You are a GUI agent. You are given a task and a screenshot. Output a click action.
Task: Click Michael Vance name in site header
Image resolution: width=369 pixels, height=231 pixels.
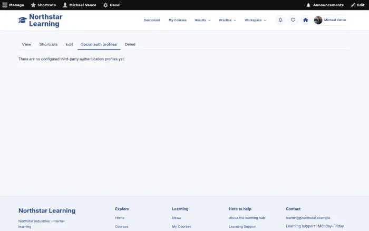[335, 20]
